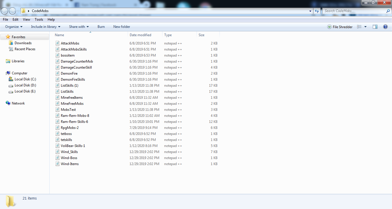Image resolution: width=392 pixels, height=209 pixels.
Task: Expand the address bar history dropdown
Action: (311, 11)
